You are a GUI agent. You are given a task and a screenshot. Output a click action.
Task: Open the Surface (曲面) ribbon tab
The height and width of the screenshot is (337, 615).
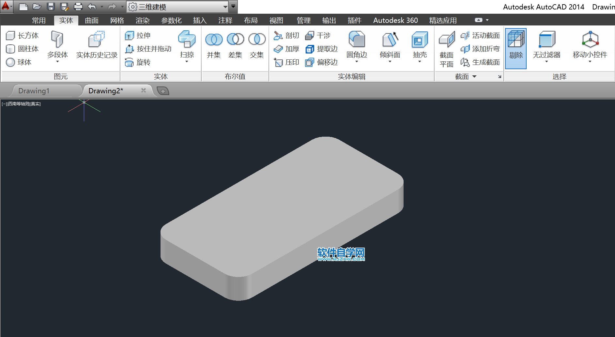[x=92, y=21]
